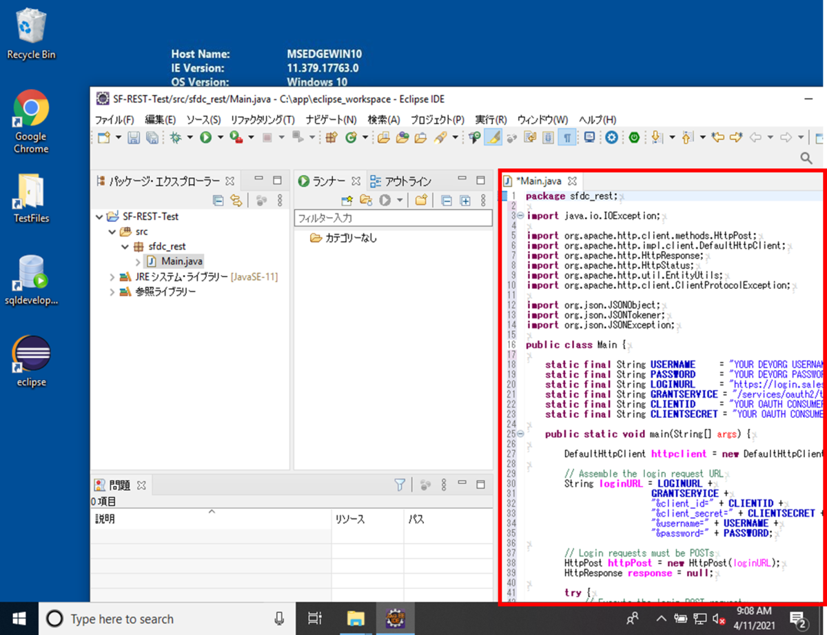Open dropdown arrow beside Debug icon
Viewport: 827px width, 635px height.
[190, 138]
